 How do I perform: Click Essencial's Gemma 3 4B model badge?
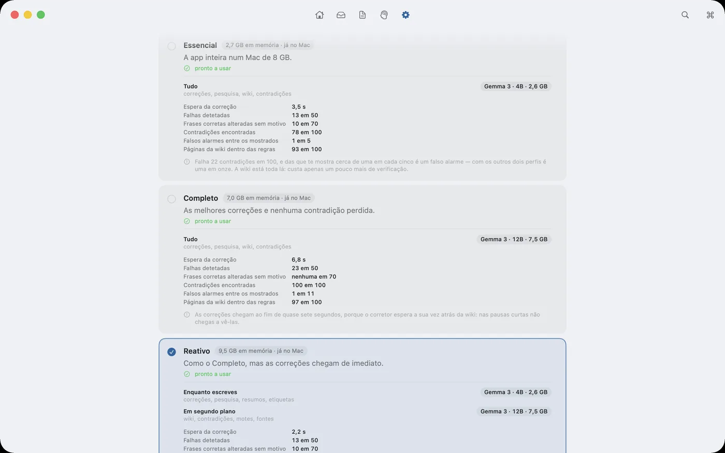coord(516,86)
